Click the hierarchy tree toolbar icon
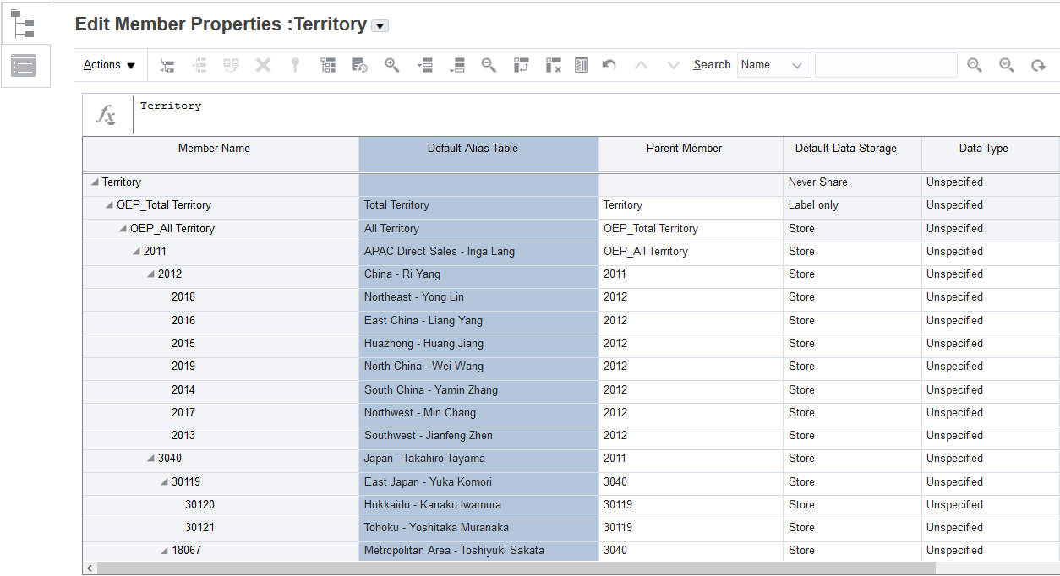 [x=328, y=65]
